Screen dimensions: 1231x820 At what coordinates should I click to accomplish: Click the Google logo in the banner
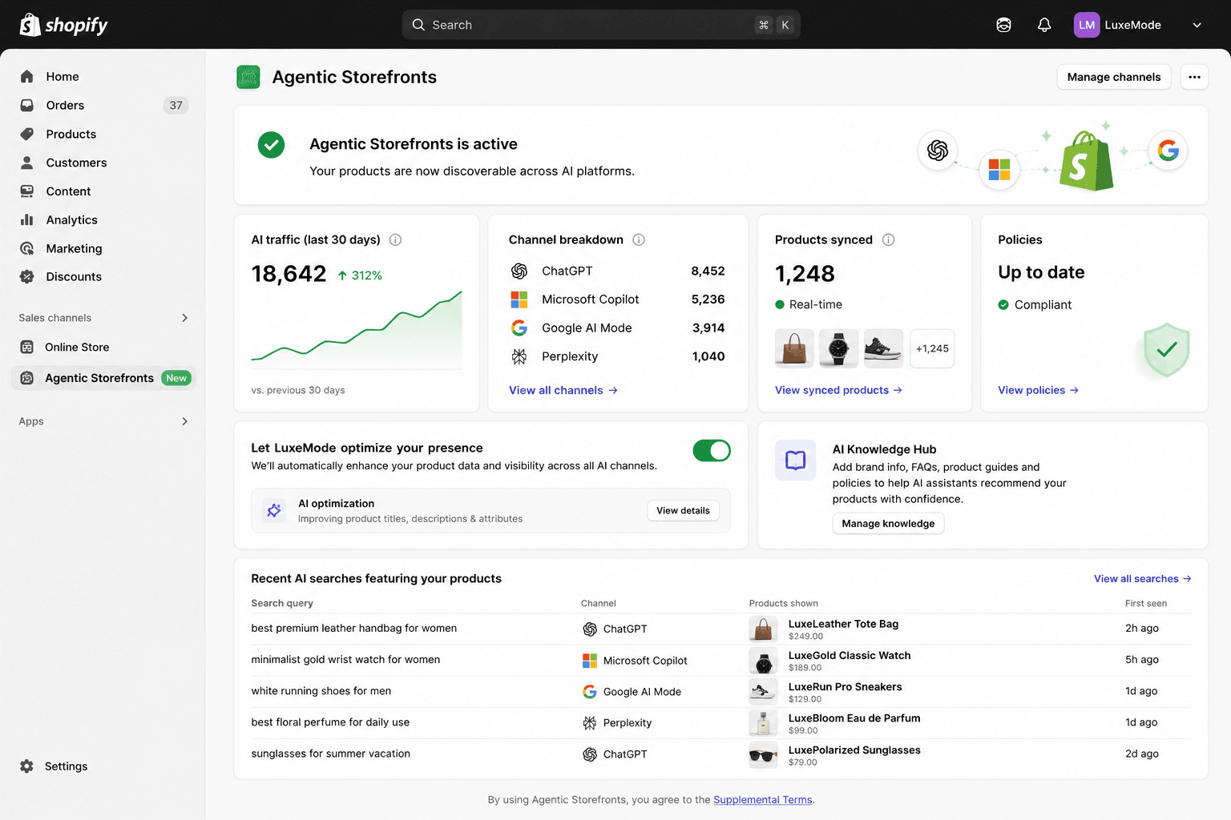point(1168,150)
